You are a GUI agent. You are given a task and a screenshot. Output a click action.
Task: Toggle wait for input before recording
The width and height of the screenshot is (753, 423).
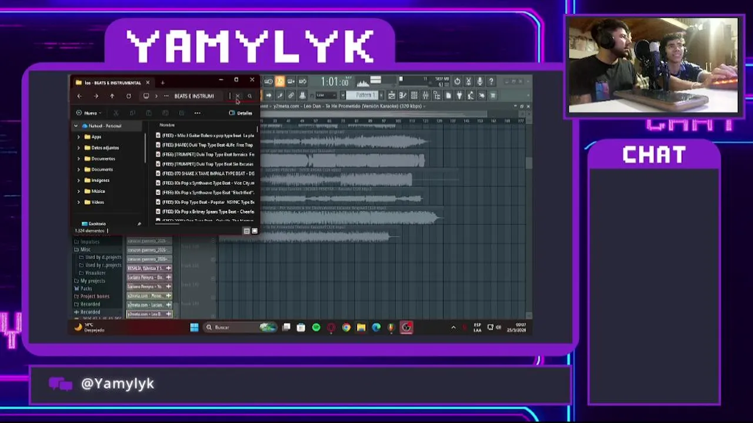(269, 82)
